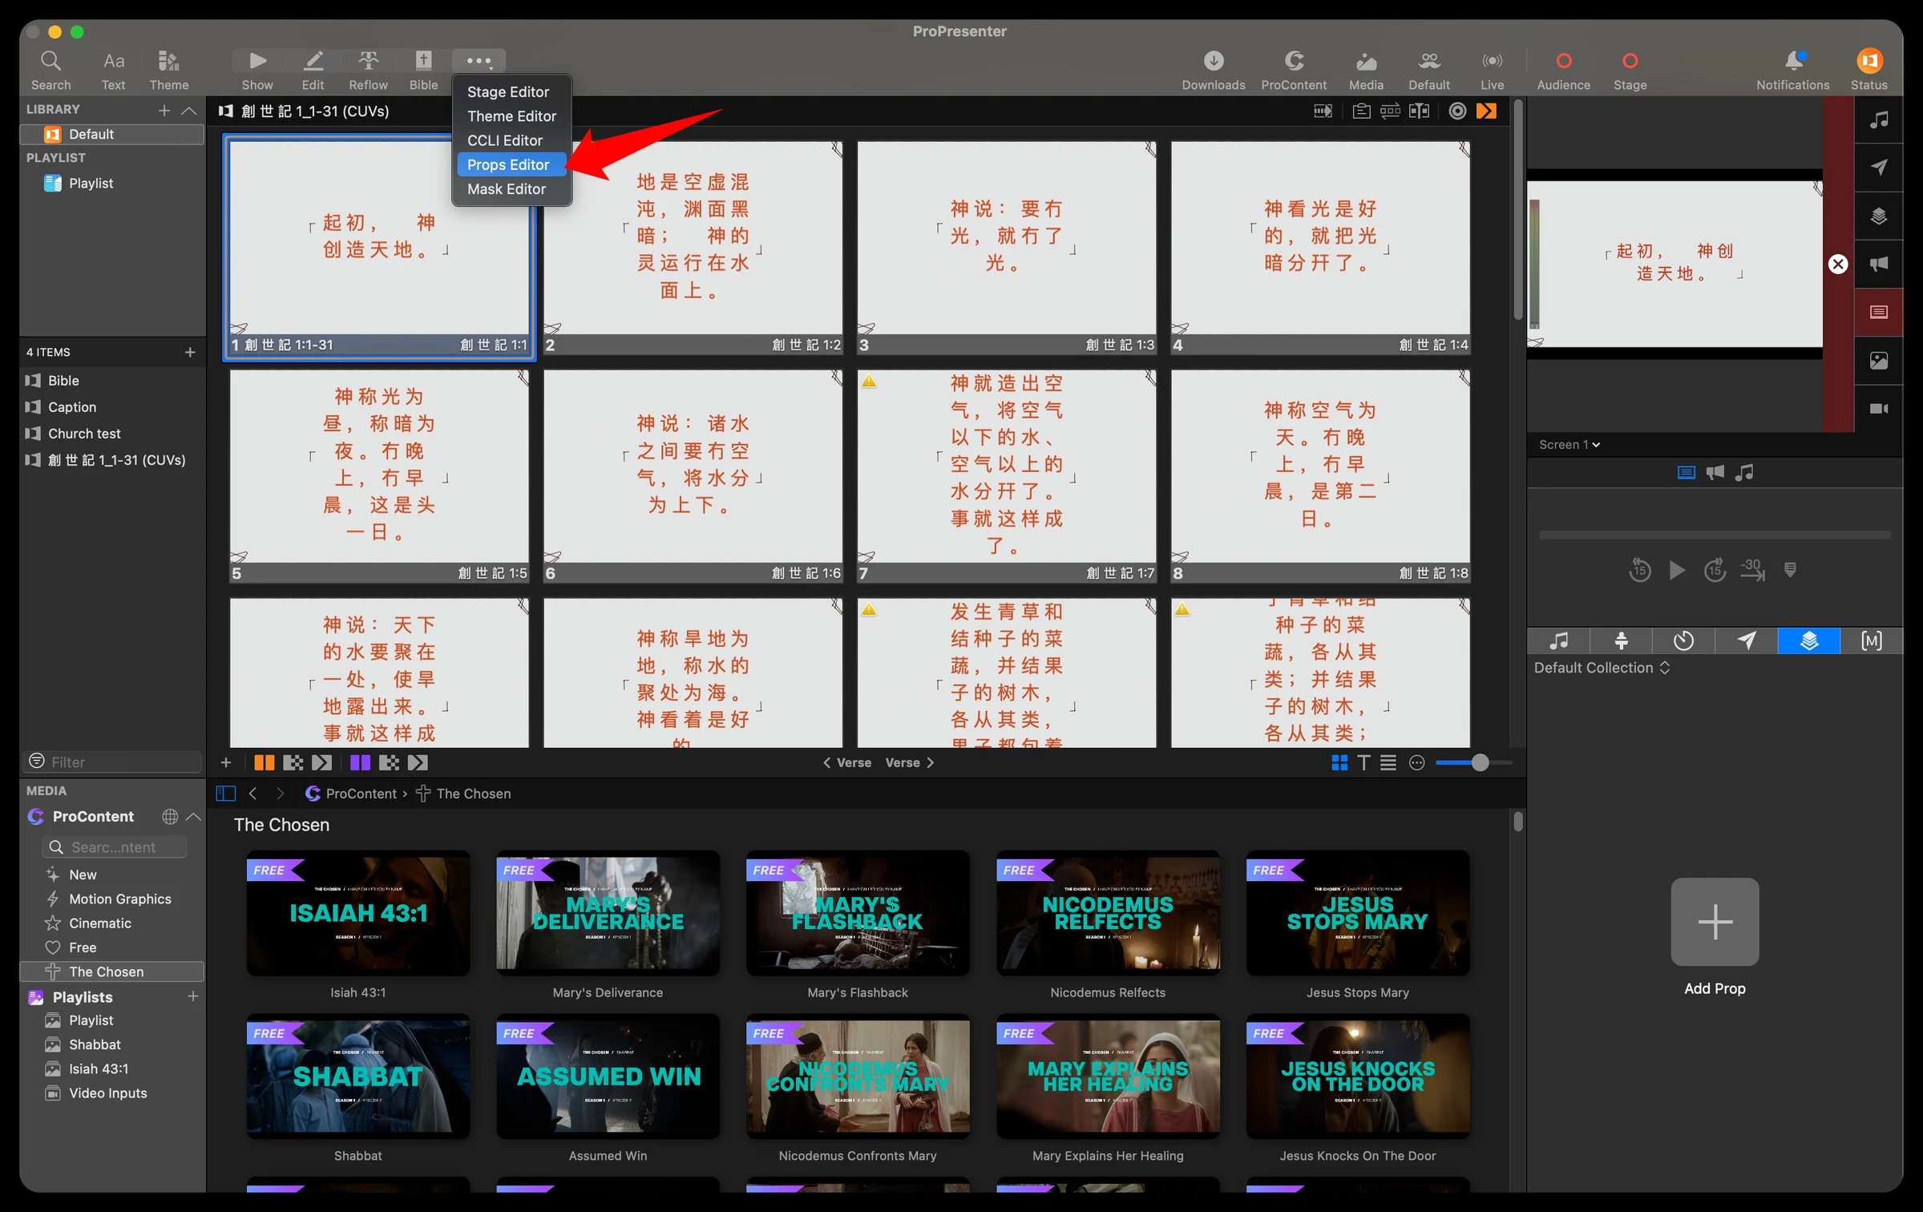Open the Live video toolbar item
Image resolution: width=1923 pixels, height=1212 pixels.
(x=1492, y=70)
